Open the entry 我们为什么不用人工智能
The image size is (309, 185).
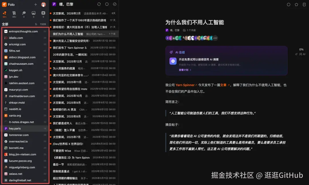tap(84, 34)
